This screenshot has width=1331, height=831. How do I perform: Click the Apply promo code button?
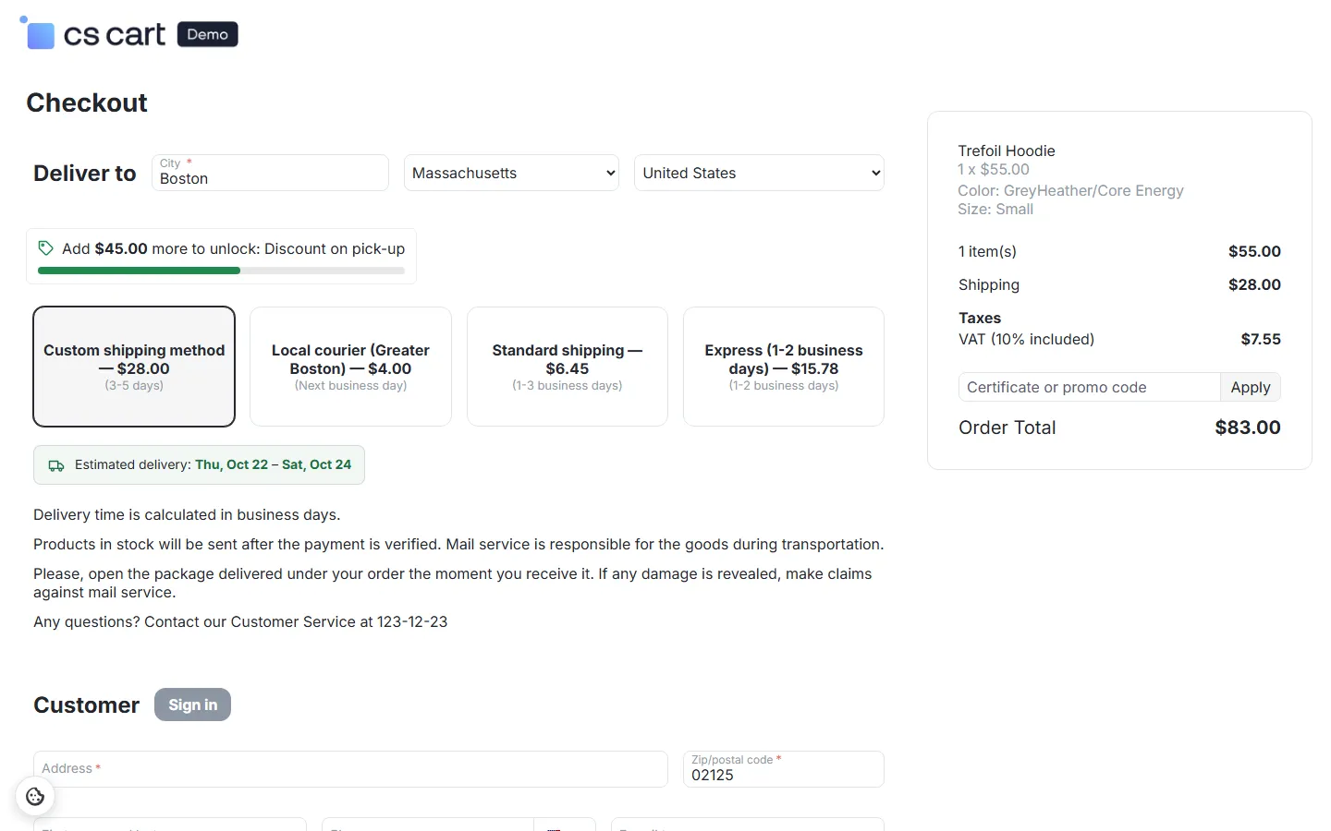tap(1251, 387)
